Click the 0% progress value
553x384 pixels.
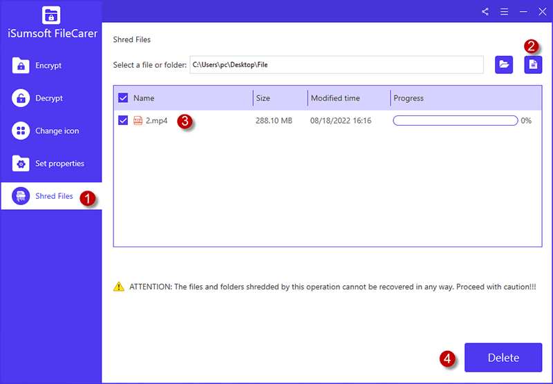click(526, 120)
